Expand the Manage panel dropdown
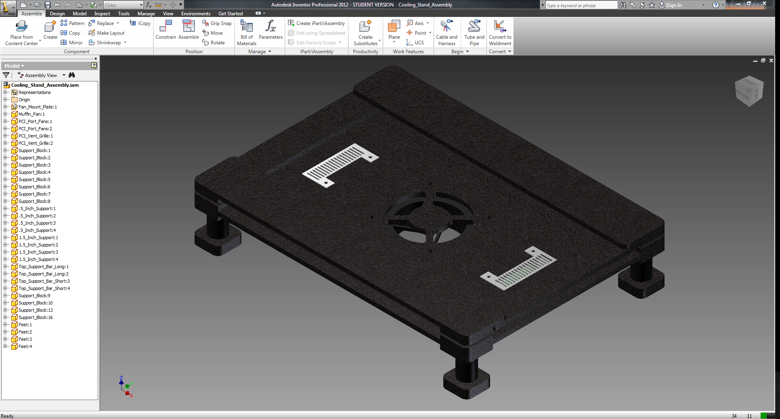 (x=270, y=52)
